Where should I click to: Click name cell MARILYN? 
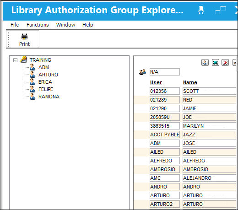point(210,126)
